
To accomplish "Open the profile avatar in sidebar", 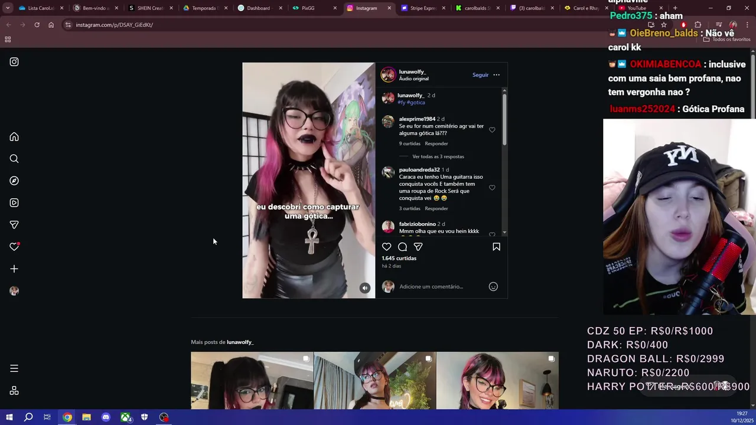I will [x=14, y=291].
